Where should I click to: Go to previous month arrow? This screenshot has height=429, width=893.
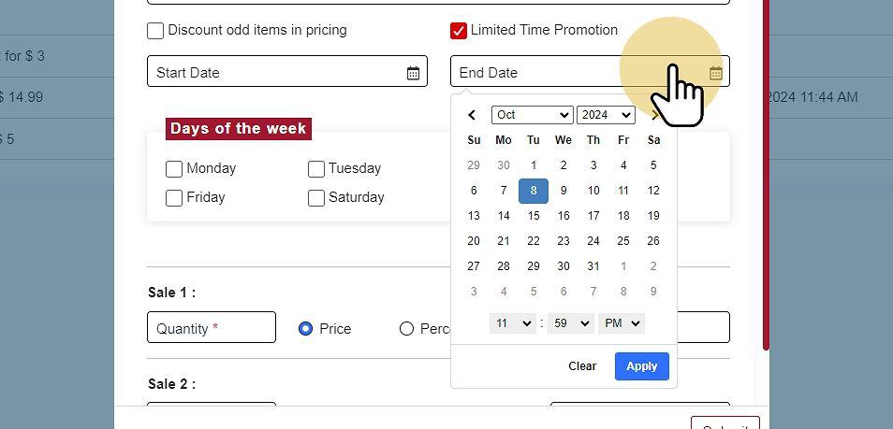click(472, 115)
